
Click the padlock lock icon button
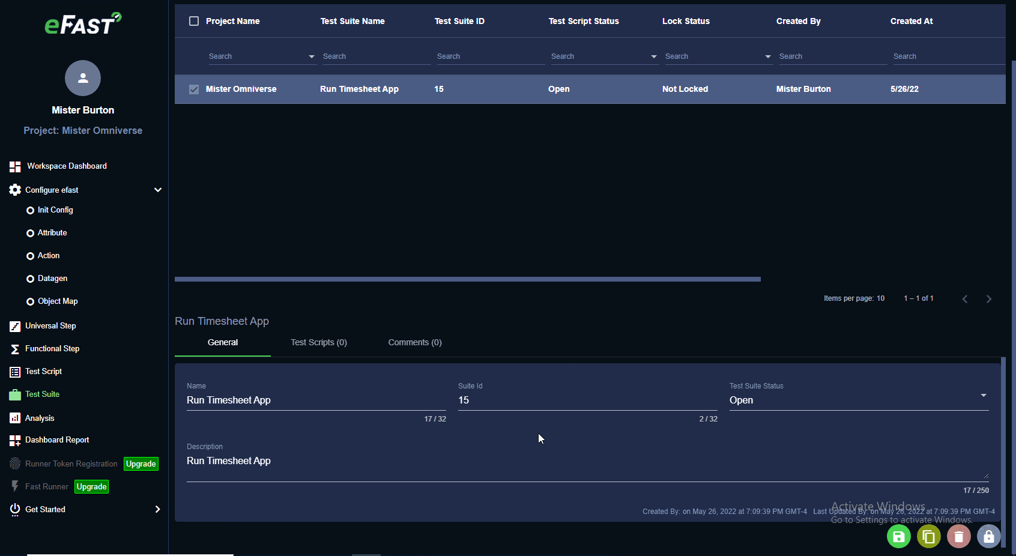tap(988, 536)
